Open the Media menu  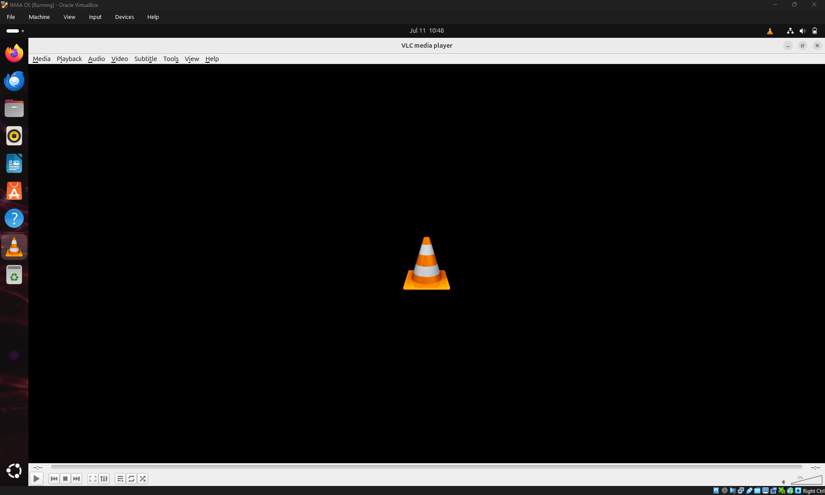tap(42, 59)
